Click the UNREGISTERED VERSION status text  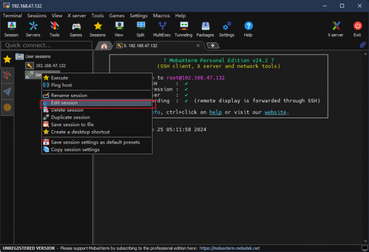[x=28, y=248]
